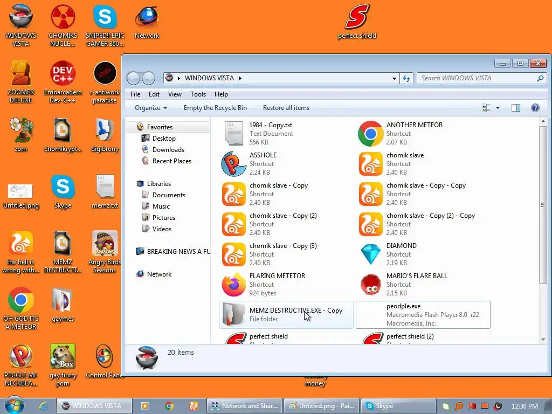Select the perfect shield desktop shortcut
This screenshot has width=552, height=414.
coord(357,22)
